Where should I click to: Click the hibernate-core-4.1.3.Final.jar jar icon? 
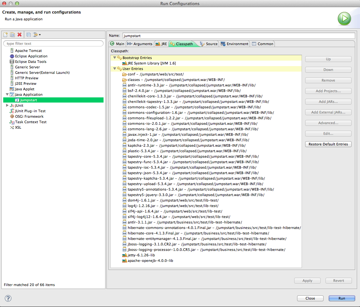point(125,233)
